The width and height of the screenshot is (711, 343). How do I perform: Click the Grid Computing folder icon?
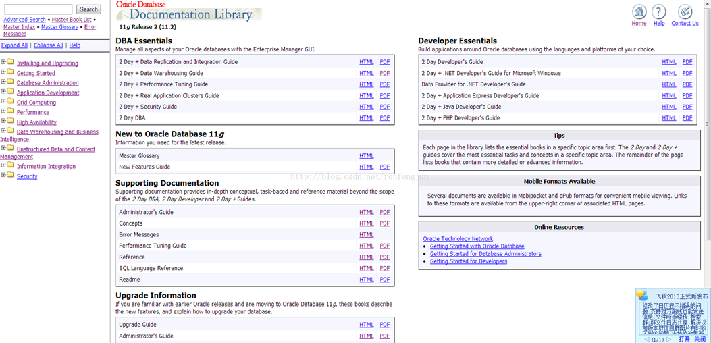[10, 101]
